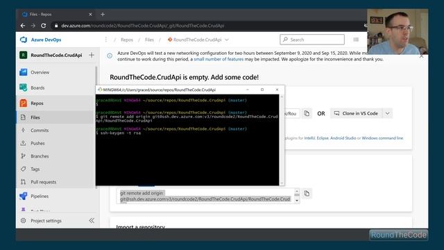Click the git remote add origin text box

point(205,196)
